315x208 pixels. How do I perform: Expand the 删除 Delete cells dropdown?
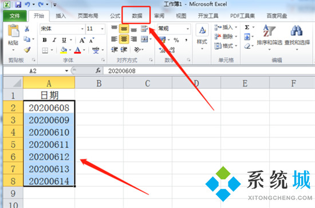[x=236, y=37]
